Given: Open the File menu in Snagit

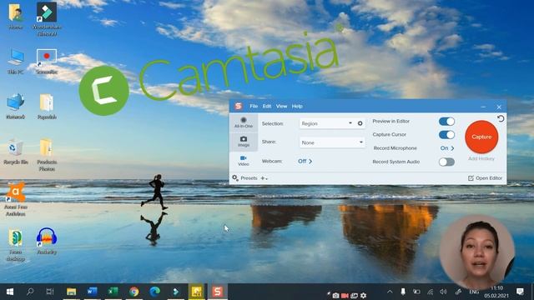Looking at the screenshot, I should coord(254,106).
